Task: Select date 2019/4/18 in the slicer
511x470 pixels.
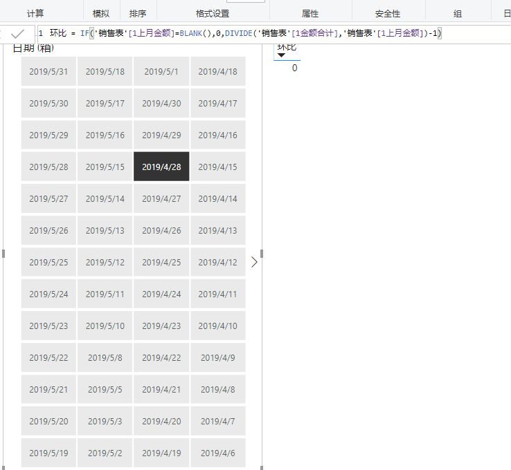Action: pos(218,71)
